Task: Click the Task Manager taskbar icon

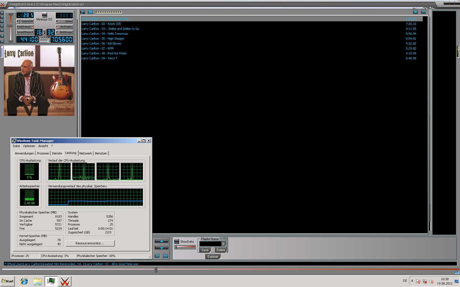Action: coord(51,281)
